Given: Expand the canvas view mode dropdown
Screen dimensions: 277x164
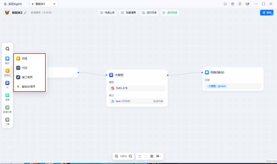Looking at the screenshot, I should [159, 156].
